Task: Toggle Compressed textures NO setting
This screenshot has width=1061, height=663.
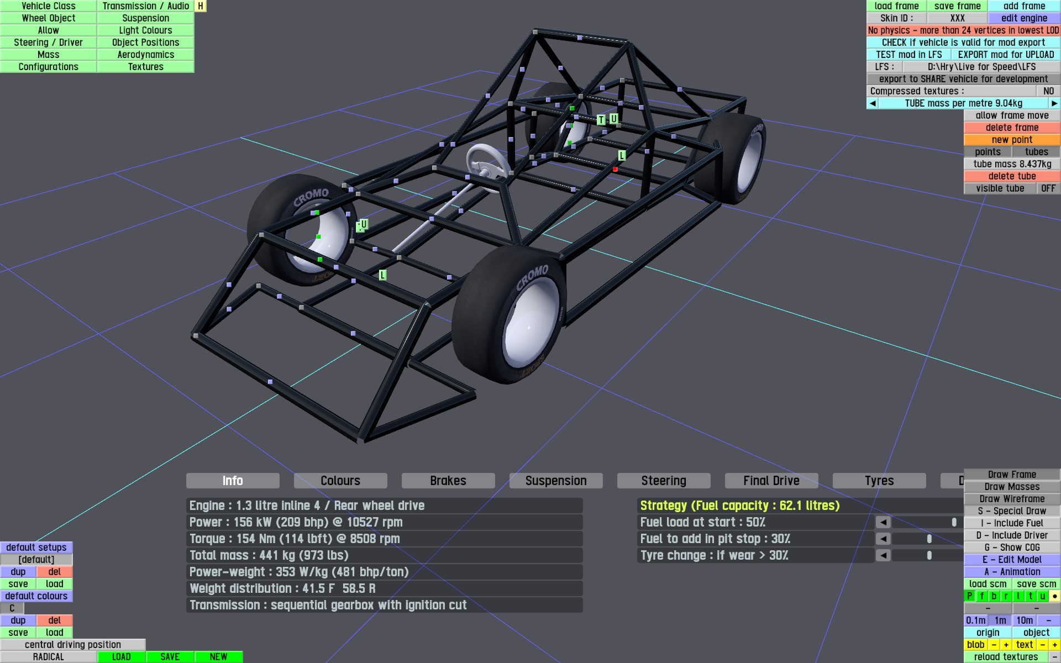Action: pyautogui.click(x=1048, y=91)
